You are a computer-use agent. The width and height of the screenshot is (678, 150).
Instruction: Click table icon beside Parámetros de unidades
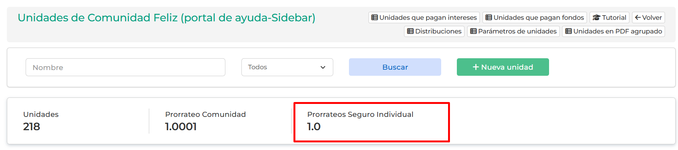click(473, 31)
